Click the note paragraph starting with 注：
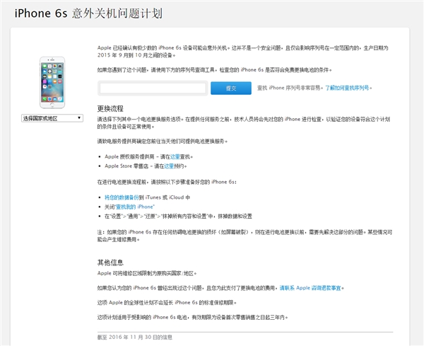 tap(240, 235)
